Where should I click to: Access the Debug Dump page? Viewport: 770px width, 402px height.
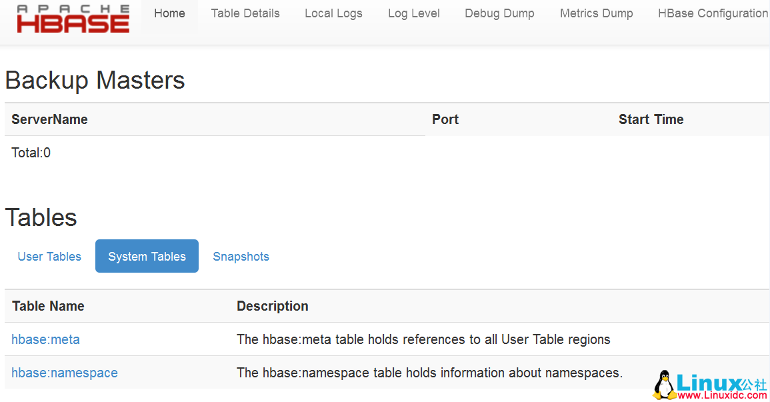coord(499,13)
